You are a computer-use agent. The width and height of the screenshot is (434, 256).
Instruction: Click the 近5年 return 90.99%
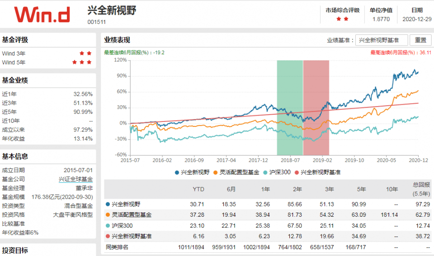[83, 112]
